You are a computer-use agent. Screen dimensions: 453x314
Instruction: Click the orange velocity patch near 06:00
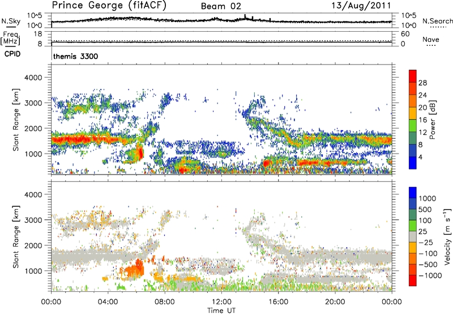(x=136, y=270)
